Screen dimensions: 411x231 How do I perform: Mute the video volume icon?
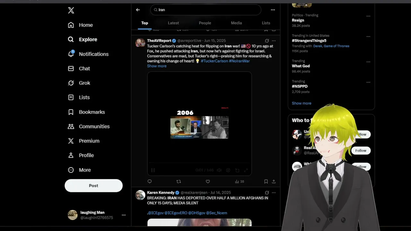pyautogui.click(x=219, y=170)
